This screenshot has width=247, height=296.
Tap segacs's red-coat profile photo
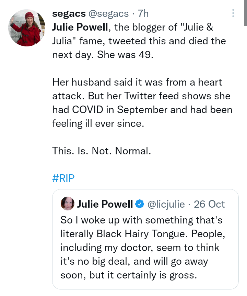tap(26, 27)
